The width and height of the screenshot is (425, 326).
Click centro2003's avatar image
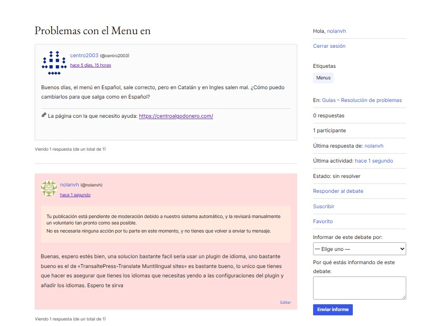(51, 63)
